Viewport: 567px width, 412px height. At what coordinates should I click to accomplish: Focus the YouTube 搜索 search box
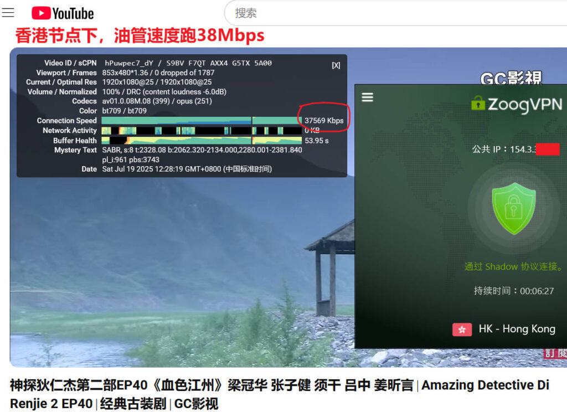tap(388, 13)
